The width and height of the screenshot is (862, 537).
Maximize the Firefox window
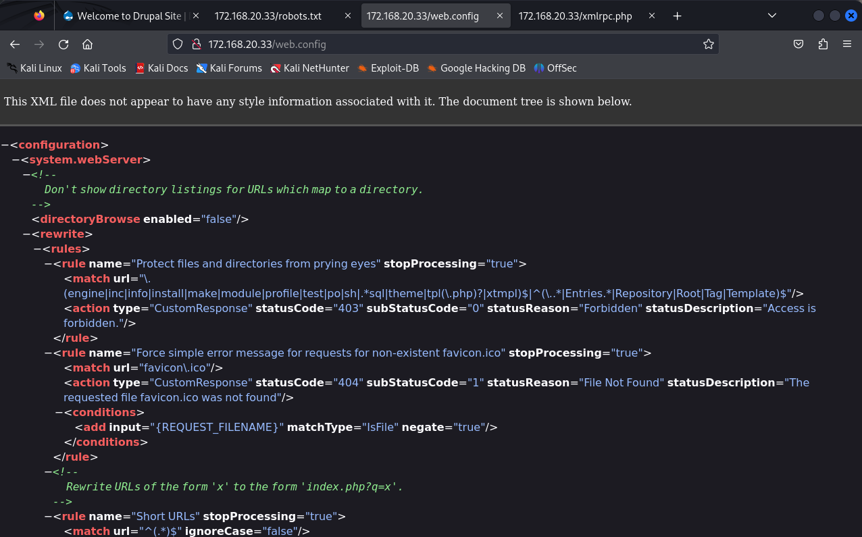(835, 16)
